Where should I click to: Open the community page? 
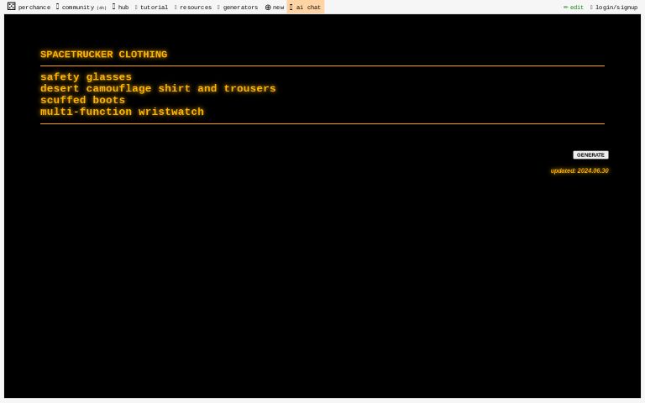pyautogui.click(x=77, y=8)
